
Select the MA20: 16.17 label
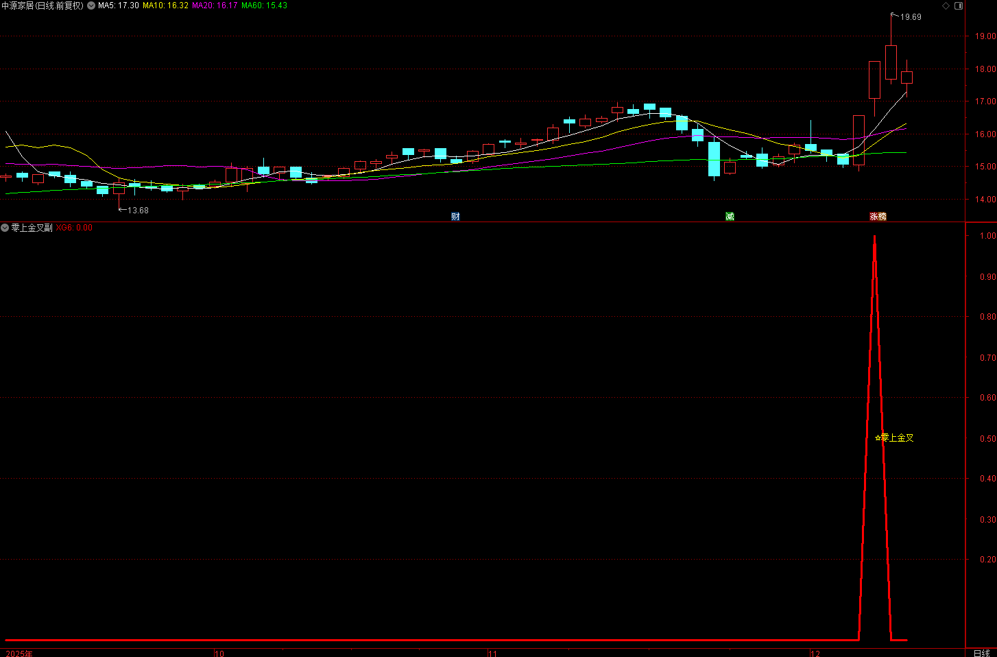[x=215, y=5]
